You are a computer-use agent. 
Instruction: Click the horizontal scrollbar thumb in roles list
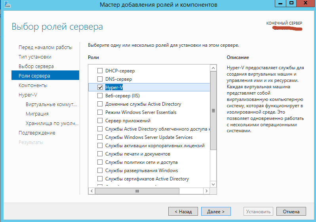(137, 191)
